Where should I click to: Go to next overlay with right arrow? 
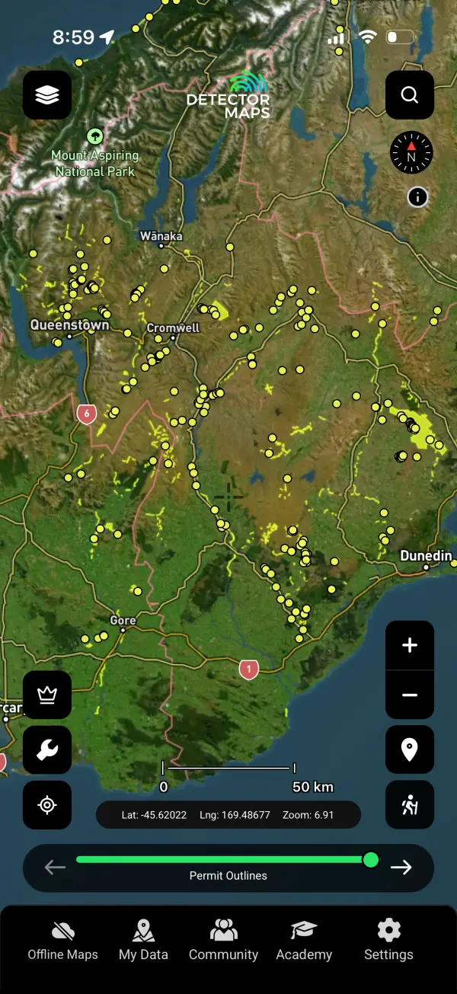click(401, 867)
